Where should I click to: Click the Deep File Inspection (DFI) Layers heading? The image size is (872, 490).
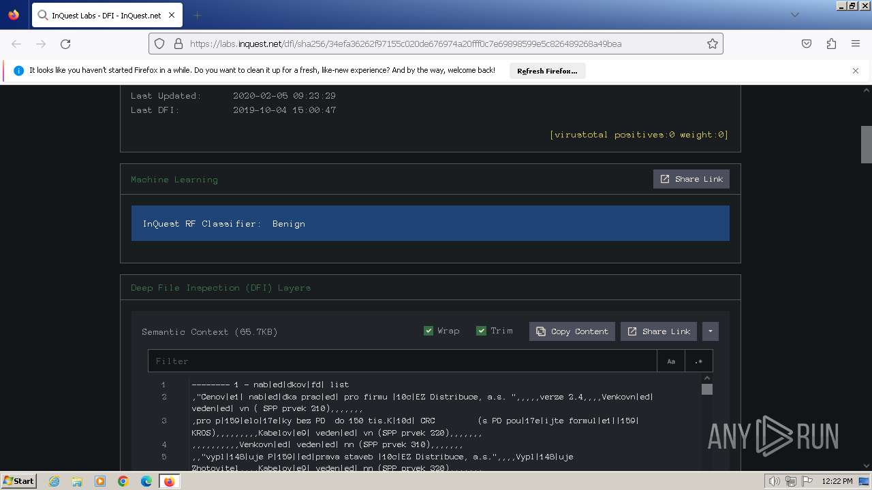point(221,288)
